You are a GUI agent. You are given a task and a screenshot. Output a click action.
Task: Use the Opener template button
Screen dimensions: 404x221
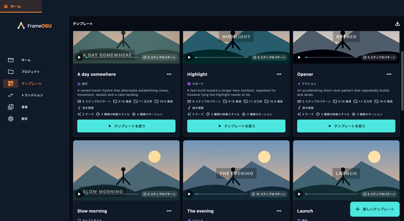tap(346, 126)
